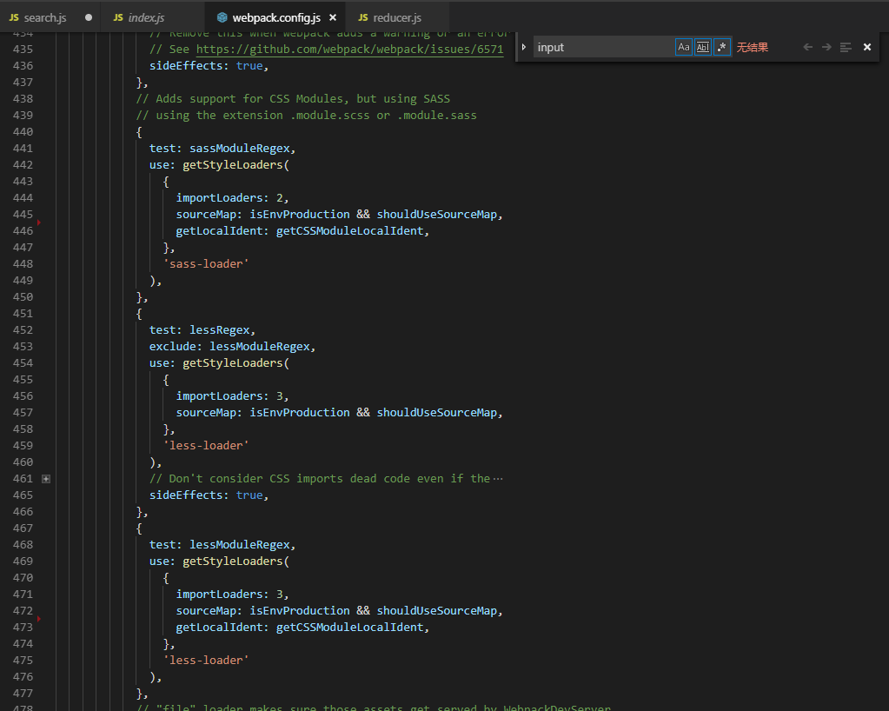Click 'importLoaders: 3' on line 456
889x711 pixels.
229,396
